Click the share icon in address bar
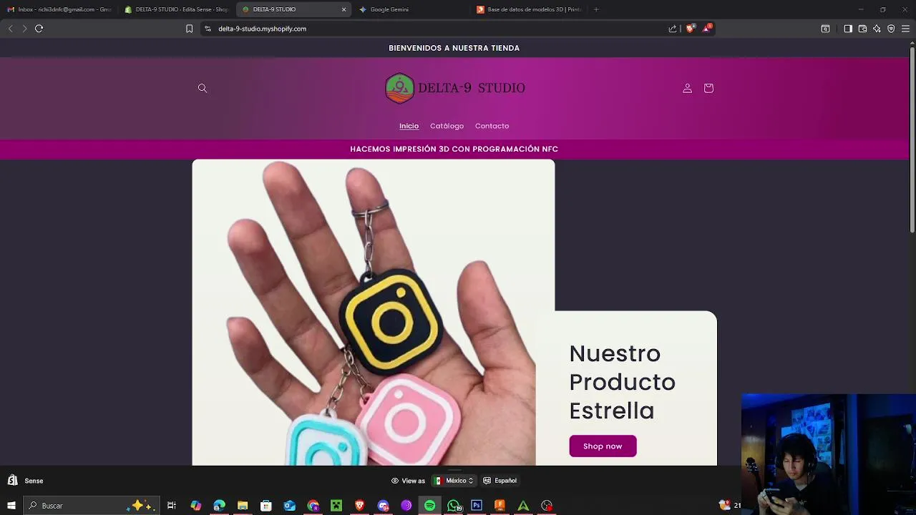Image resolution: width=916 pixels, height=515 pixels. [x=673, y=29]
